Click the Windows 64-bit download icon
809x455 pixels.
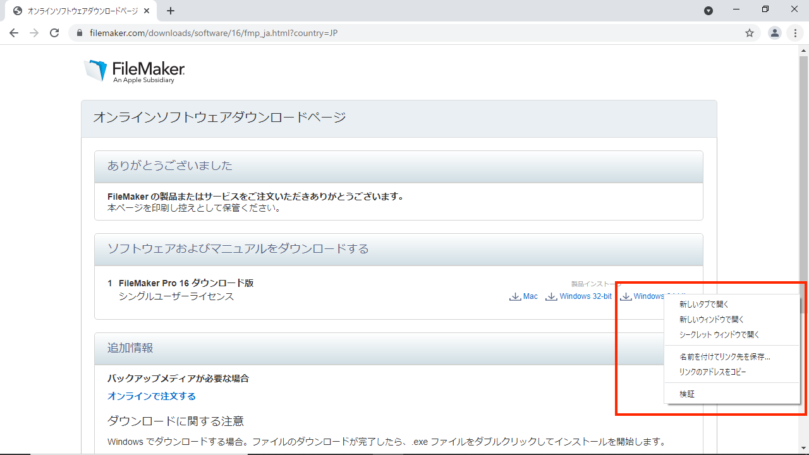pos(626,296)
